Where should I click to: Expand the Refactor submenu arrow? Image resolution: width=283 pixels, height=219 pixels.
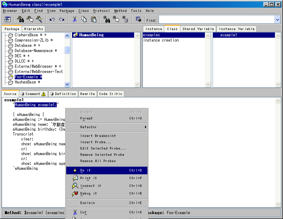tap(145, 127)
